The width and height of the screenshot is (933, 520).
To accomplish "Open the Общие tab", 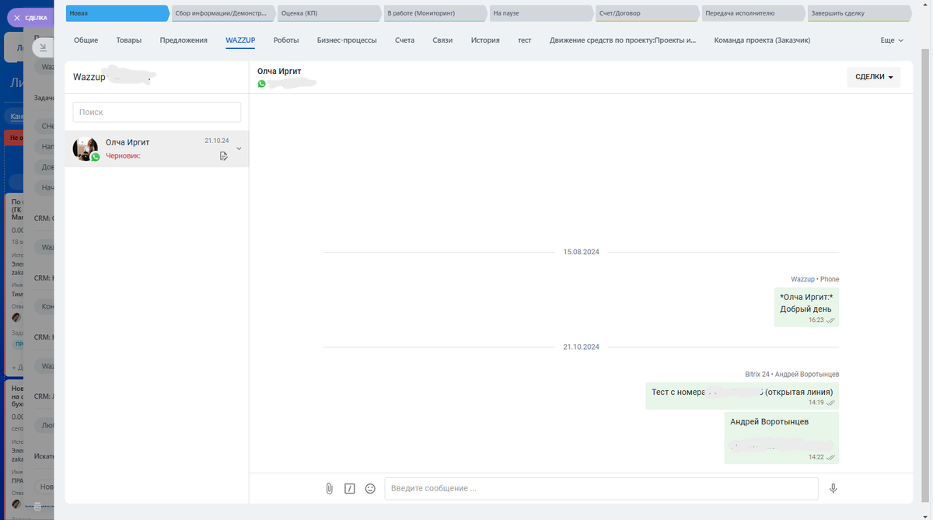I will point(86,40).
